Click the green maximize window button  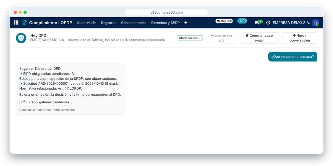click(25, 12)
